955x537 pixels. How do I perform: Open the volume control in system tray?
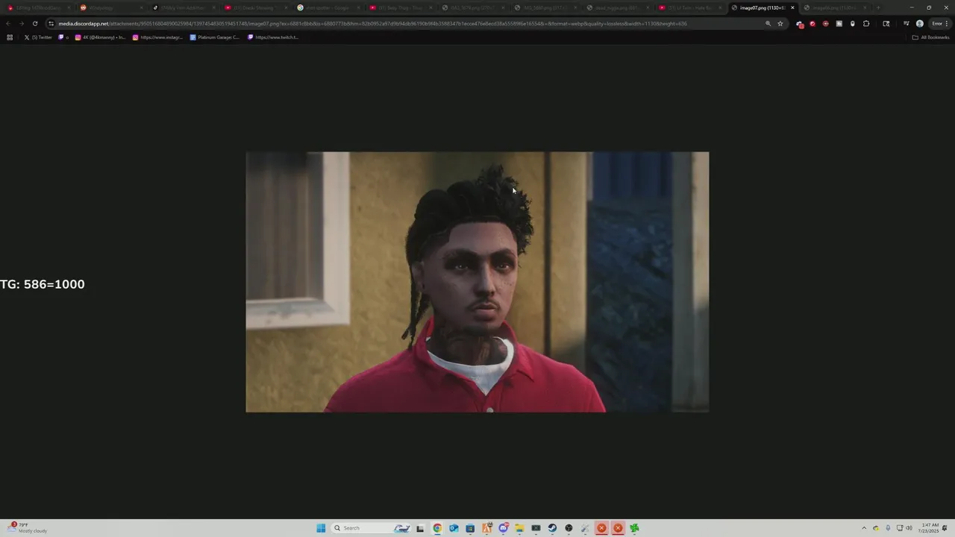click(x=909, y=528)
